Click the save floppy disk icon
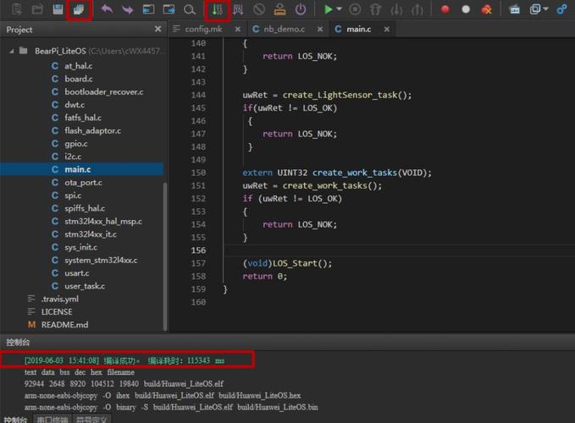 58,9
